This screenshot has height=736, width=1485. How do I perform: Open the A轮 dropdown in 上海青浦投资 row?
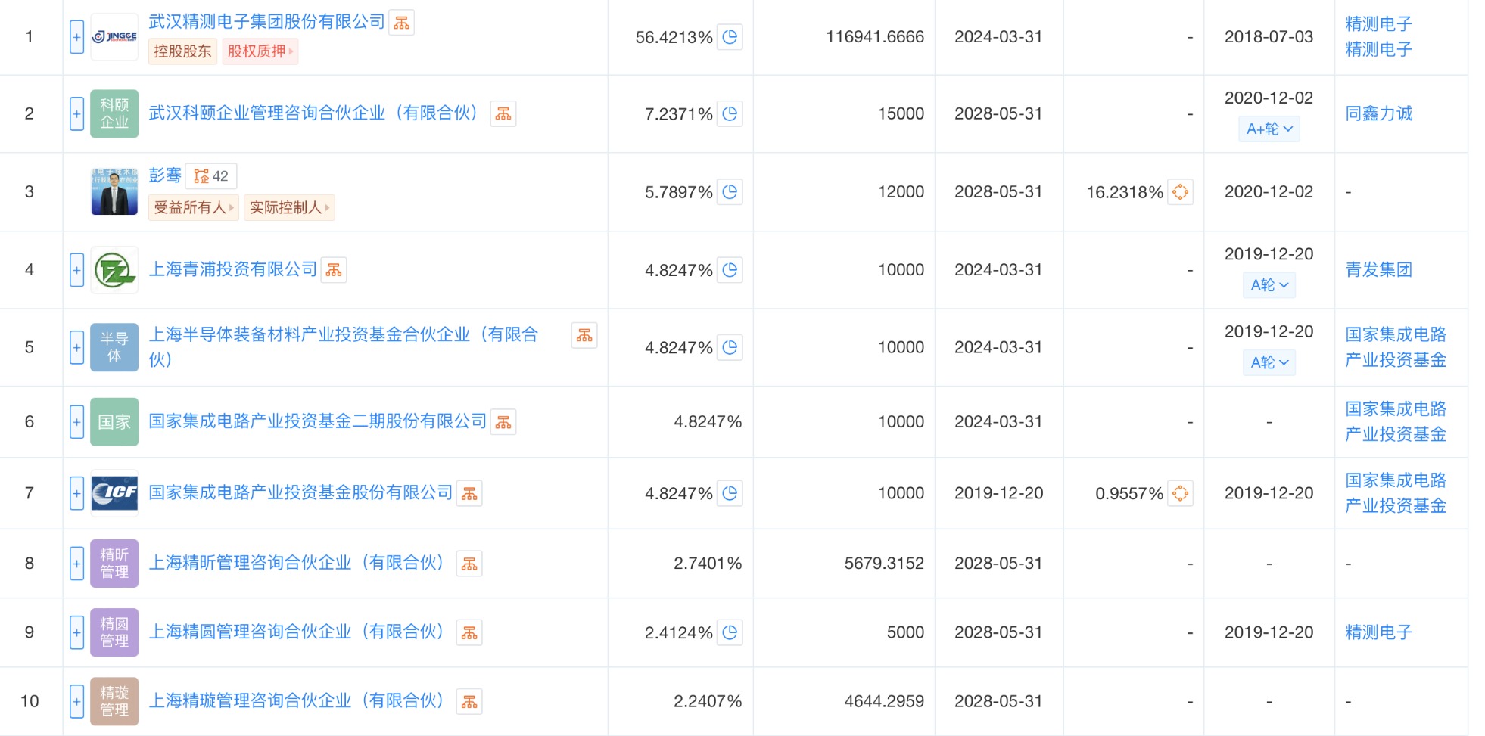1269,285
